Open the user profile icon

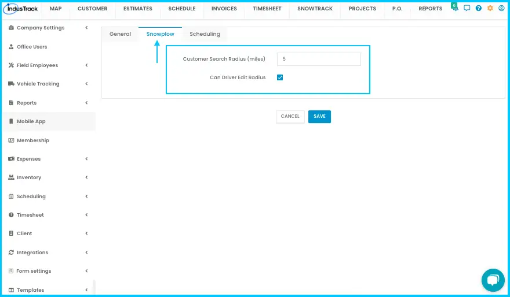pos(501,8)
